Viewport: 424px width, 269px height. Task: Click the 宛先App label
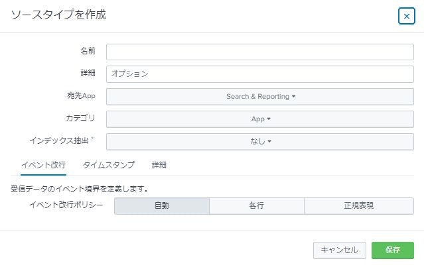81,95
